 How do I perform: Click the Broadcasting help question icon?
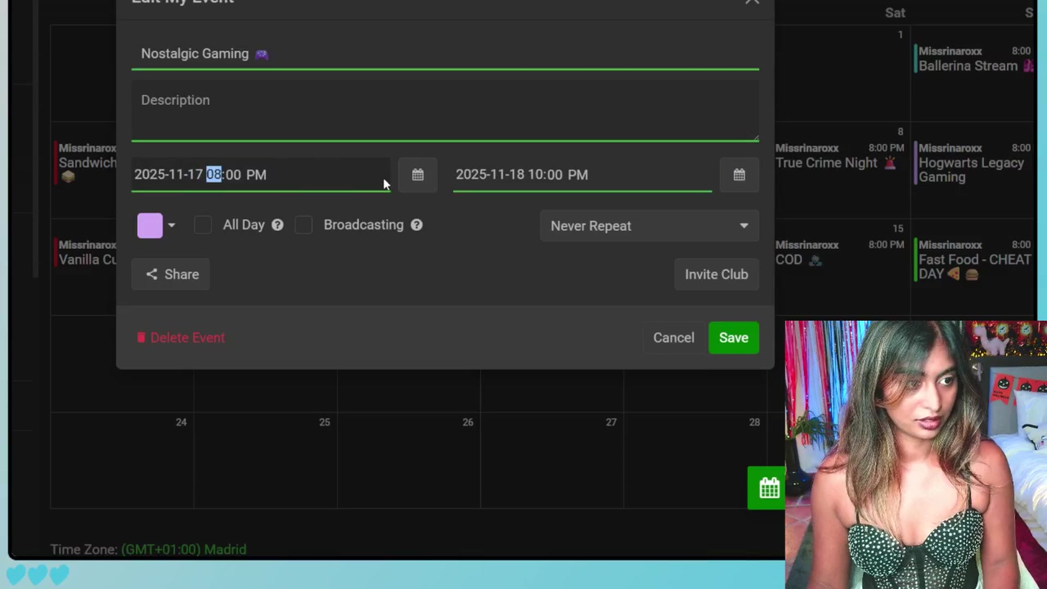pyautogui.click(x=417, y=225)
